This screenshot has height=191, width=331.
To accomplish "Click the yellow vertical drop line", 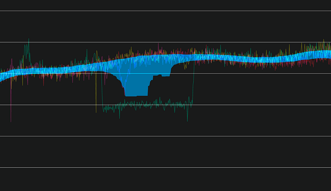I will click(x=96, y=95).
